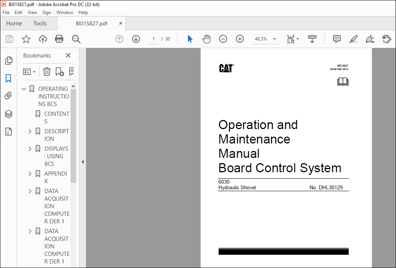Open bookmark options dropdown menu
Image resolution: width=396 pixels, height=268 pixels.
[29, 72]
